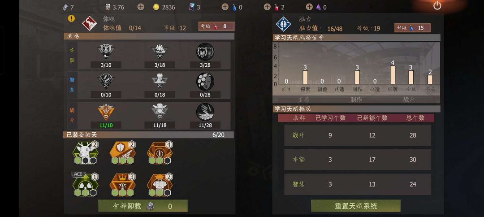Open the crown talent badge
Image resolution: width=484 pixels, height=217 pixels.
(x=122, y=185)
